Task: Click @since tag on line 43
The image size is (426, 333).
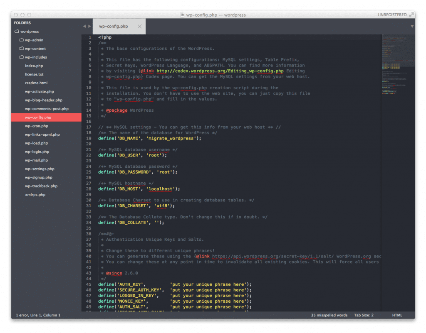Action: [x=114, y=273]
